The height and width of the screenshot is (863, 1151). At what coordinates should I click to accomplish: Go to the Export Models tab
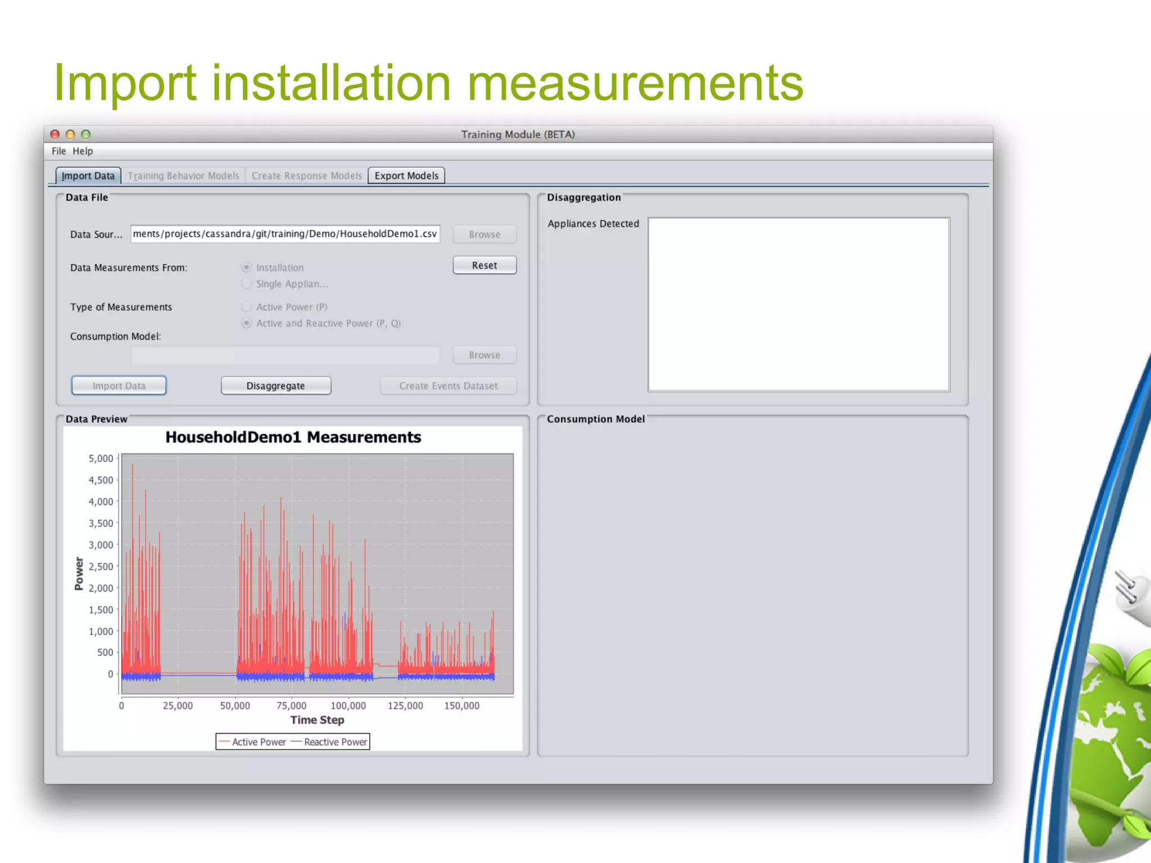click(406, 176)
